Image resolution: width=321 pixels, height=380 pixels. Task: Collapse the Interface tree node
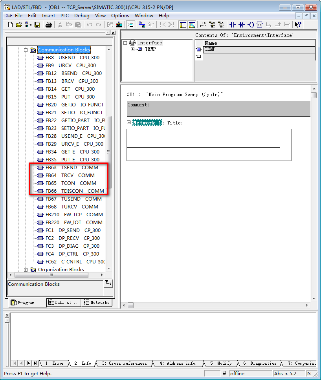point(125,43)
